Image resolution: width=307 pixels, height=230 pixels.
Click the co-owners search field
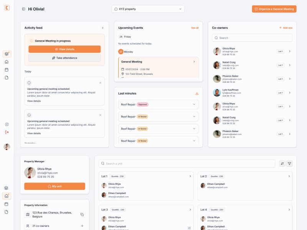pyautogui.click(x=252, y=38)
